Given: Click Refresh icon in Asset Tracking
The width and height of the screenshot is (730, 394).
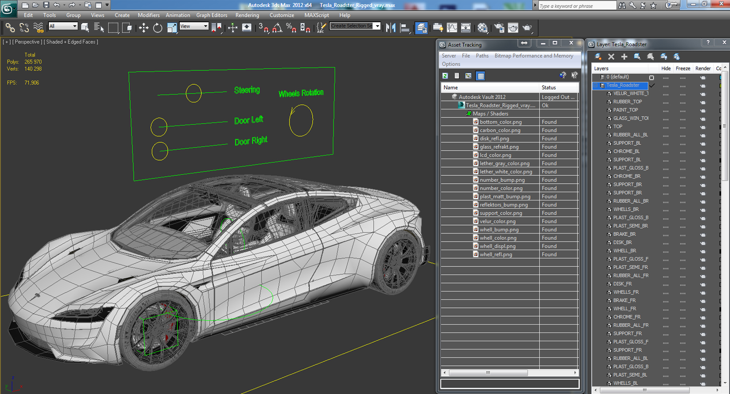Looking at the screenshot, I should click(445, 76).
